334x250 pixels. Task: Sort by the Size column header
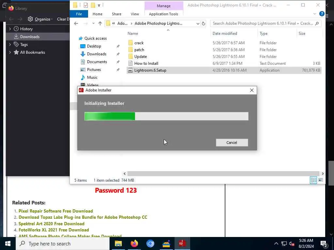click(x=302, y=34)
